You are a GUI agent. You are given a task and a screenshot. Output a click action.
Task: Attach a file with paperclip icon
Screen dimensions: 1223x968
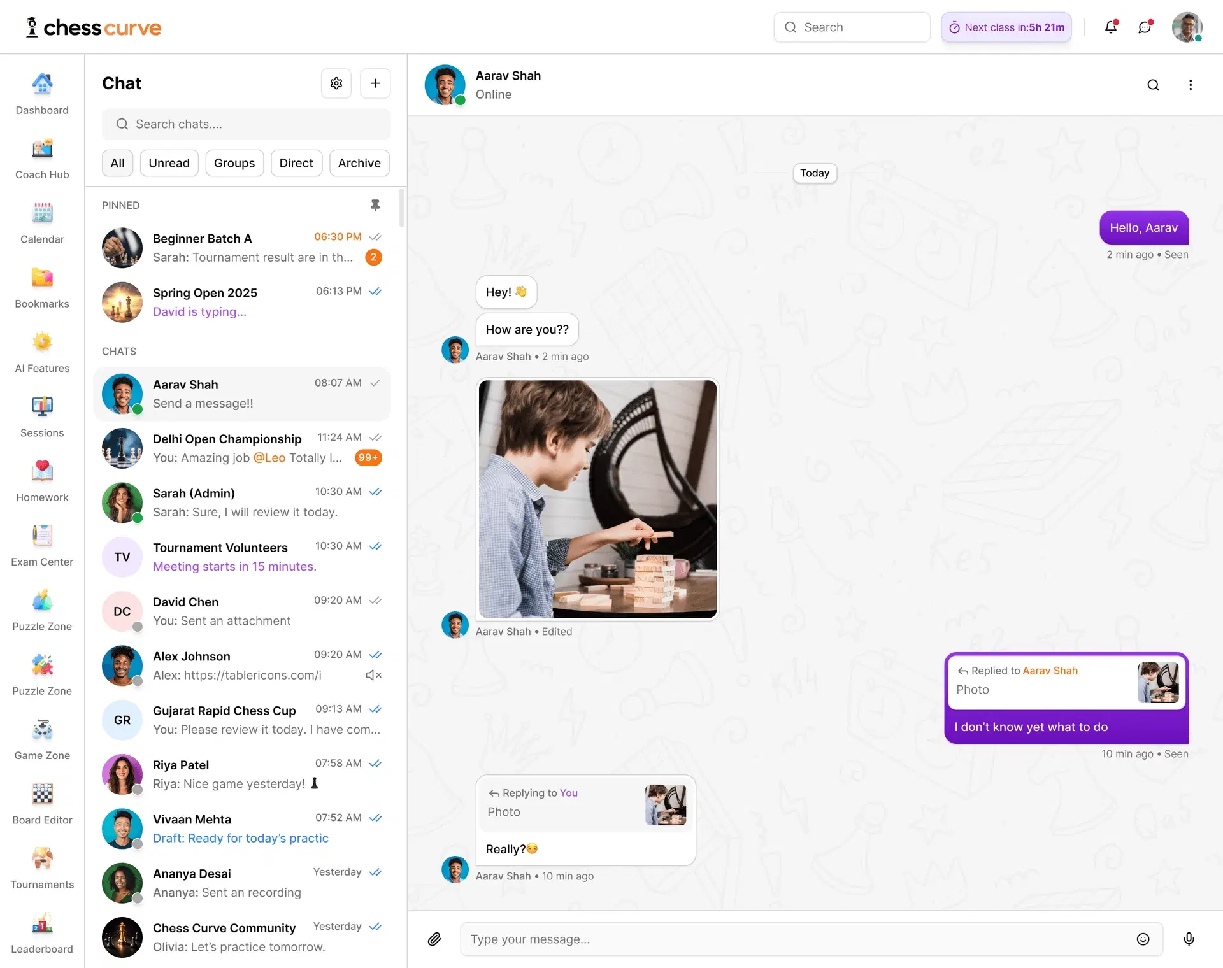point(434,939)
